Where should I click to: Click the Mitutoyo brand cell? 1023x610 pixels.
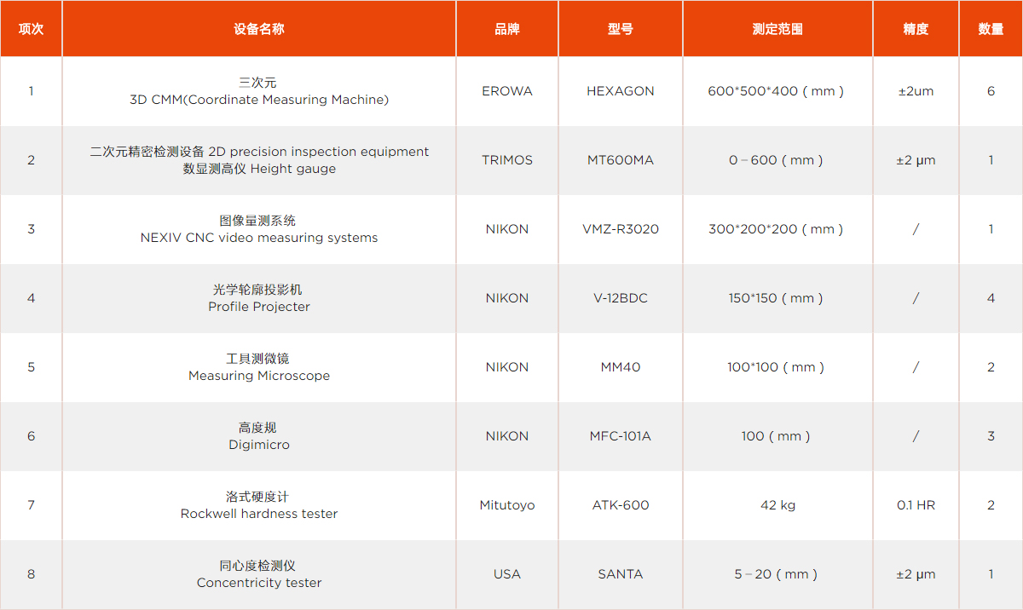click(x=507, y=505)
